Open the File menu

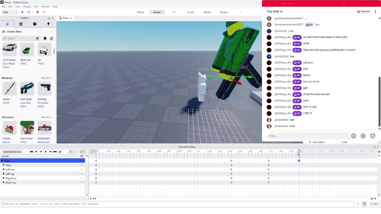[x=3, y=7]
